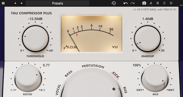Click the reset history icon
The width and height of the screenshot is (183, 97).
click(114, 3)
